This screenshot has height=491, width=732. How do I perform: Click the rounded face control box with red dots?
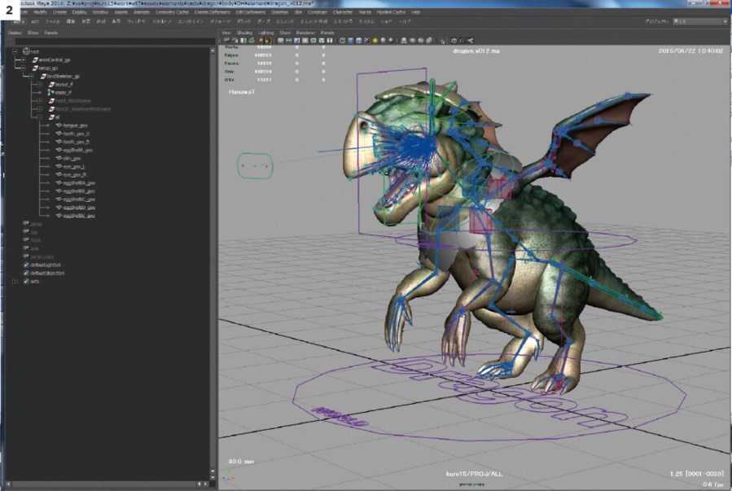click(255, 166)
